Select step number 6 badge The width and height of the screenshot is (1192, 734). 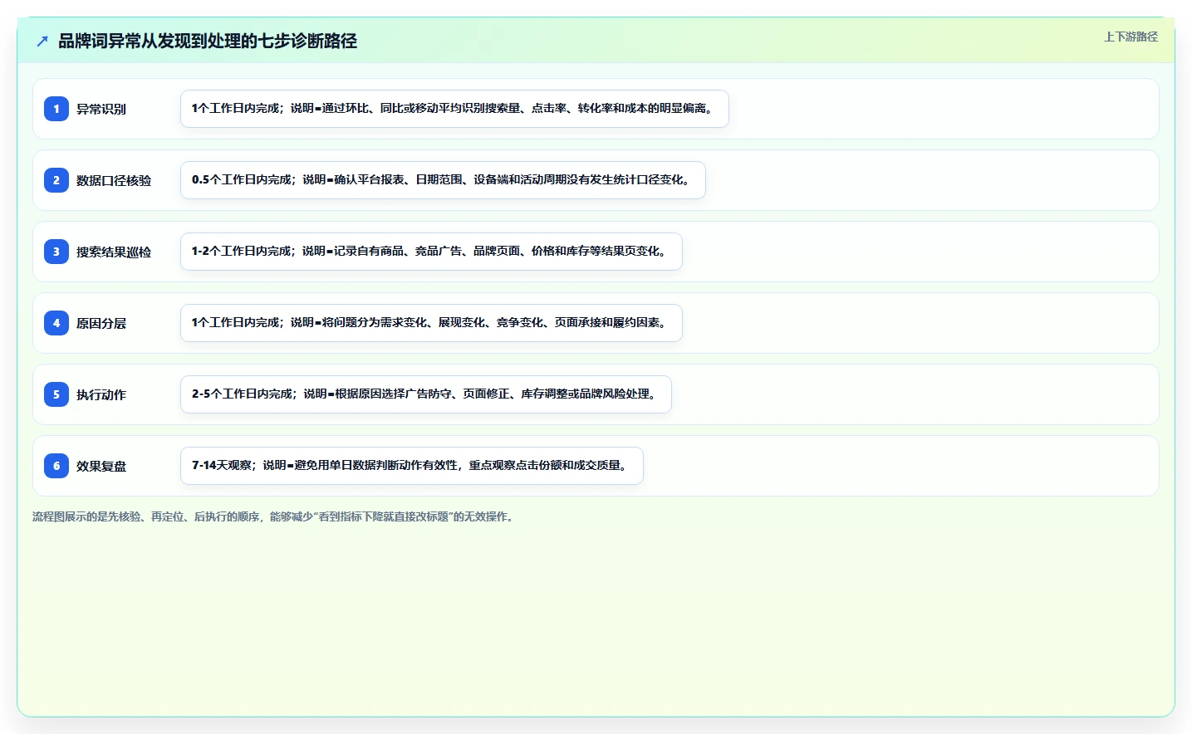pos(56,466)
